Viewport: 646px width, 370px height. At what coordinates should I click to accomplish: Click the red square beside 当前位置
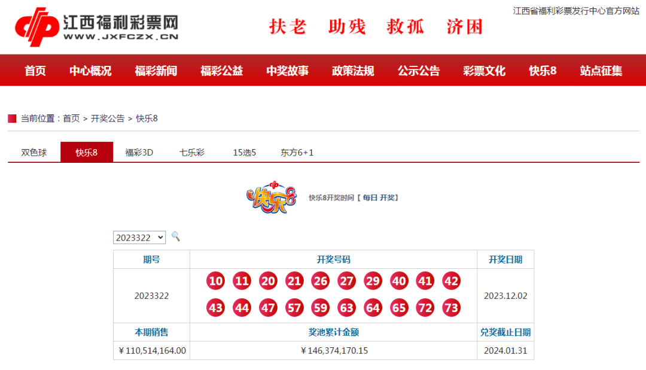pos(12,119)
